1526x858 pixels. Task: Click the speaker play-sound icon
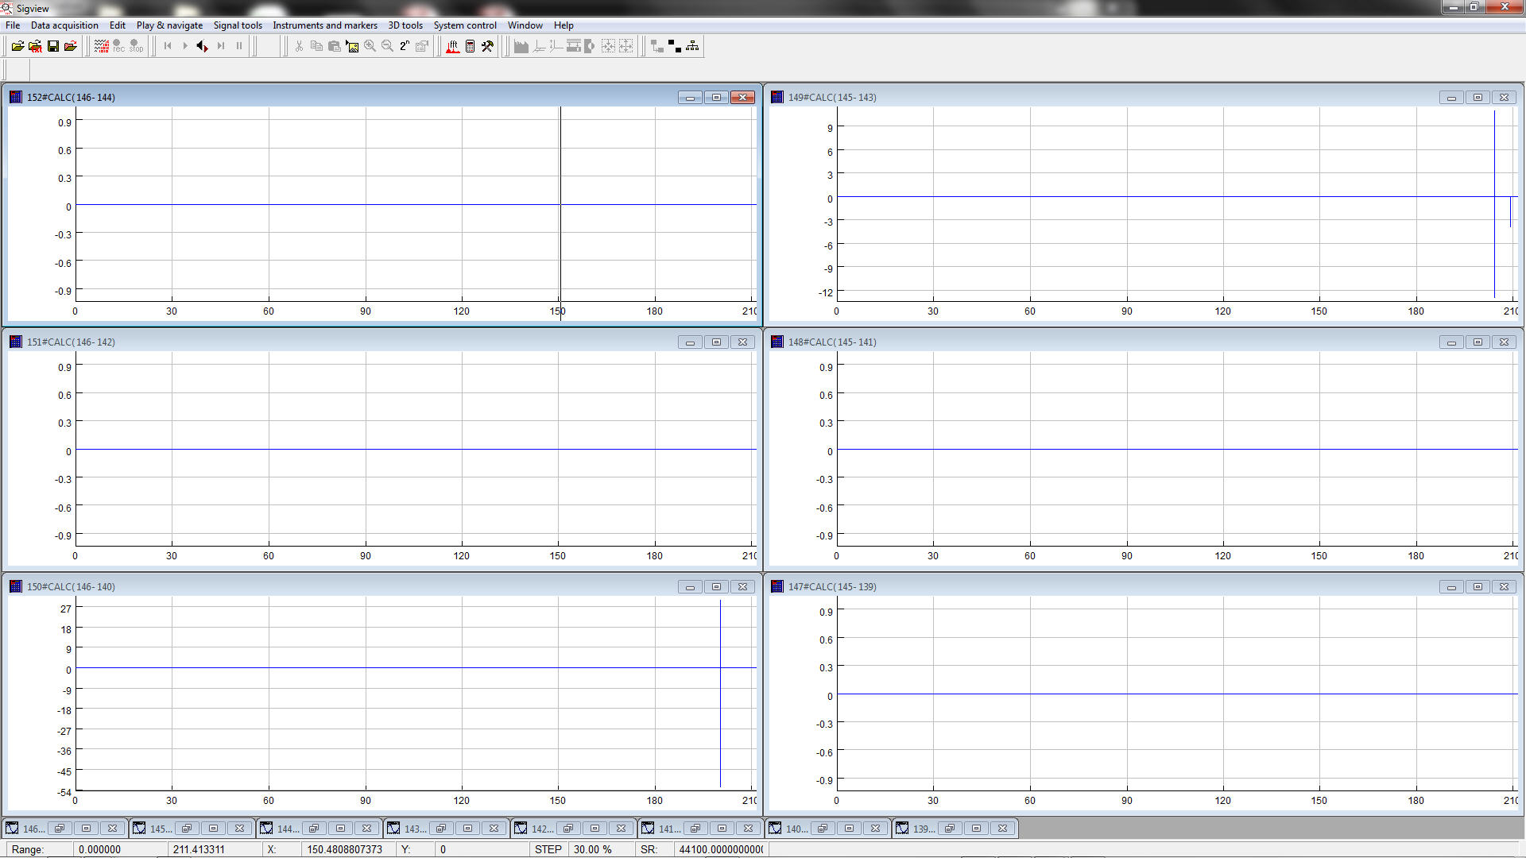click(x=202, y=46)
